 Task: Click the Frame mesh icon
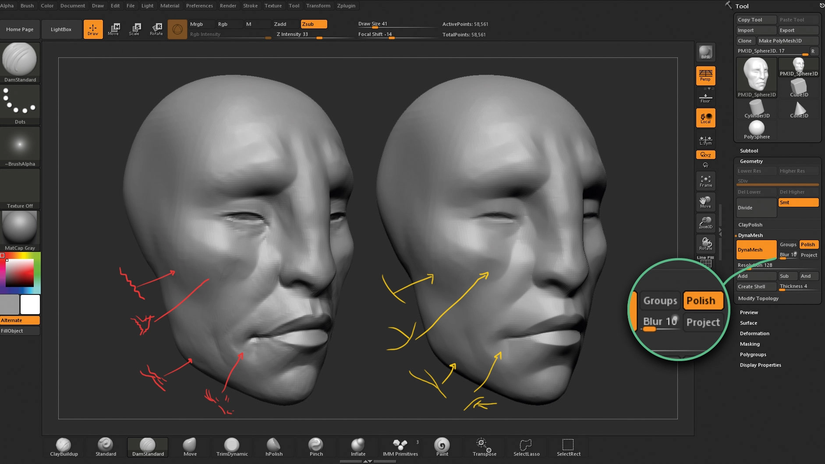(x=705, y=181)
